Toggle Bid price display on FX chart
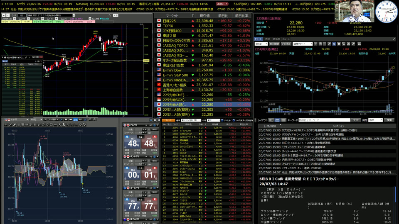 (x=75, y=119)
